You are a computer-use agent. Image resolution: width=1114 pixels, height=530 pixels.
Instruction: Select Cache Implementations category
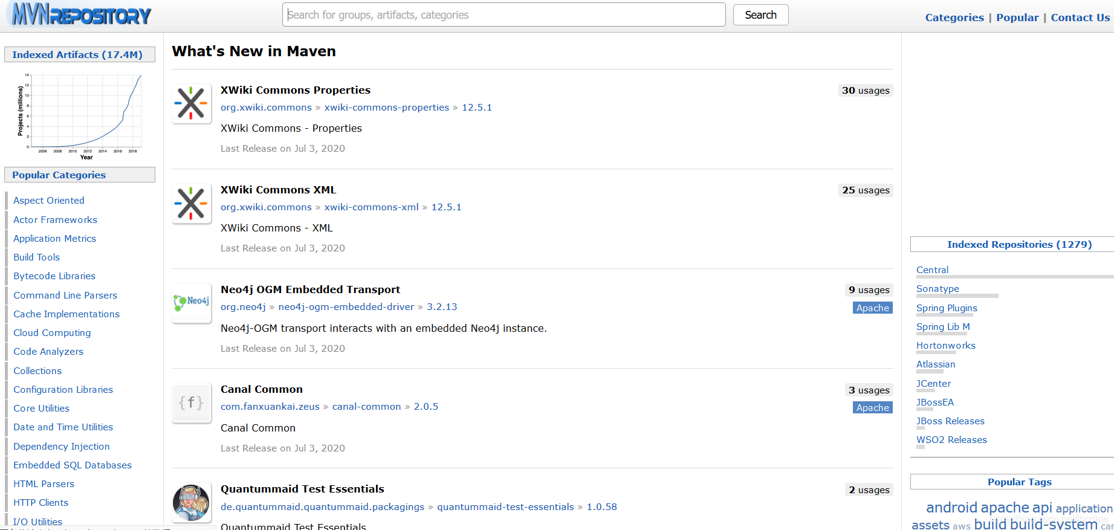coord(66,314)
